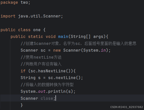Click the if keyword before hasNextLine
144x110 pixels.
coord(23,71)
